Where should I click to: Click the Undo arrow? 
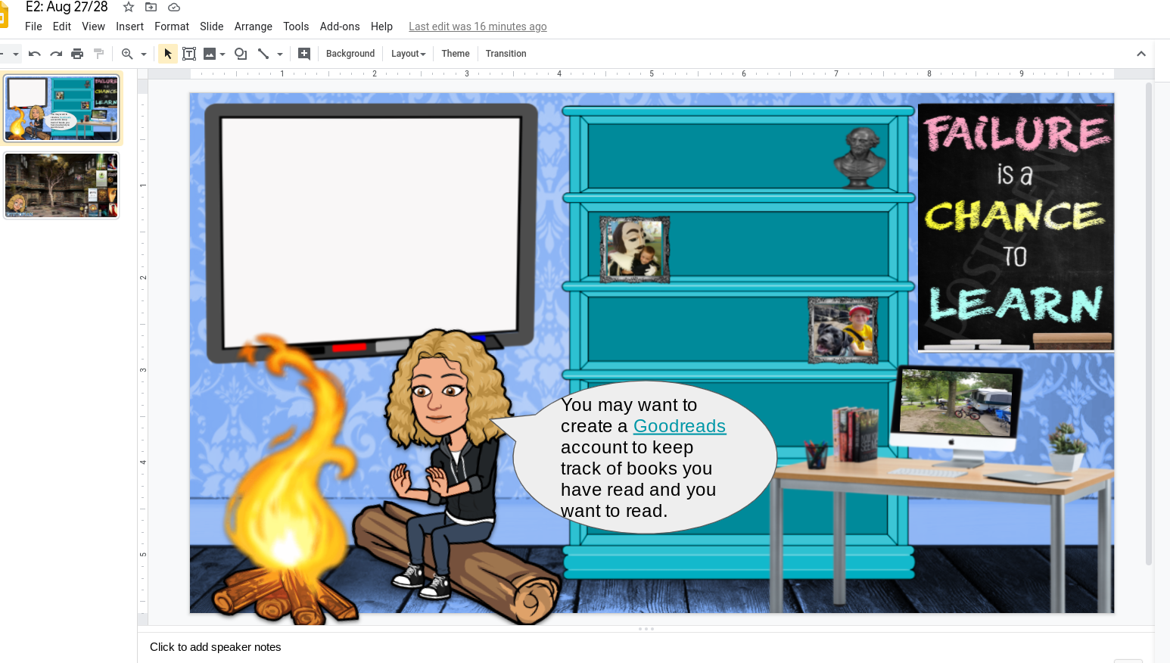[x=34, y=54]
